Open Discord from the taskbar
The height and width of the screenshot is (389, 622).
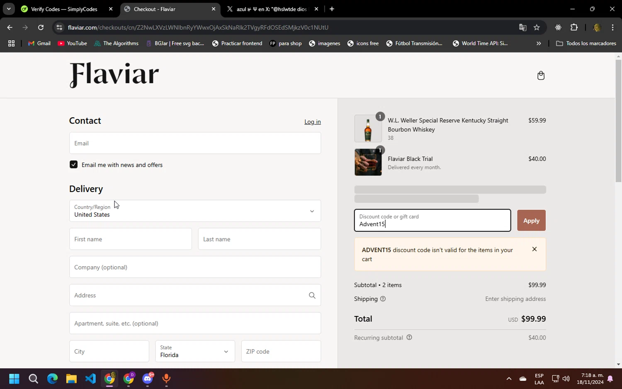tap(148, 379)
